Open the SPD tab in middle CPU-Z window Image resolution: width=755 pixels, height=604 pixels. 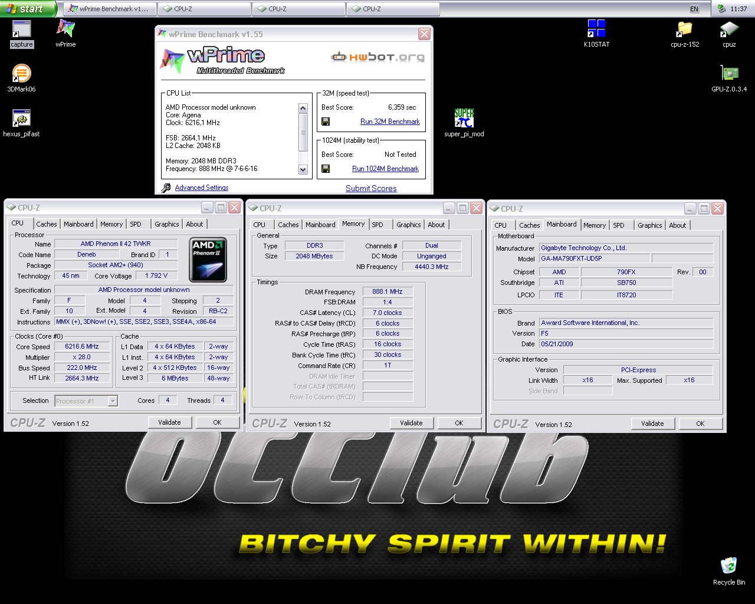[377, 225]
